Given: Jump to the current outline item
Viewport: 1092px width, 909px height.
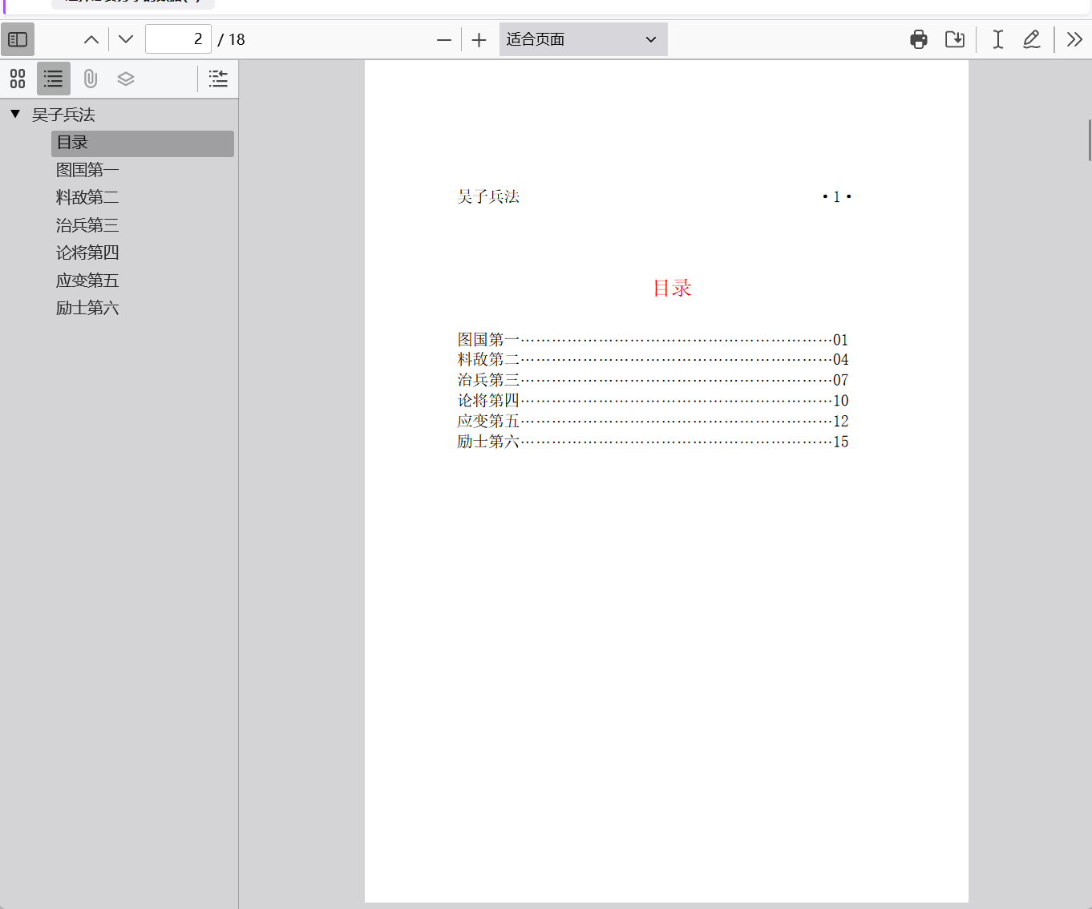Looking at the screenshot, I should click(x=218, y=79).
